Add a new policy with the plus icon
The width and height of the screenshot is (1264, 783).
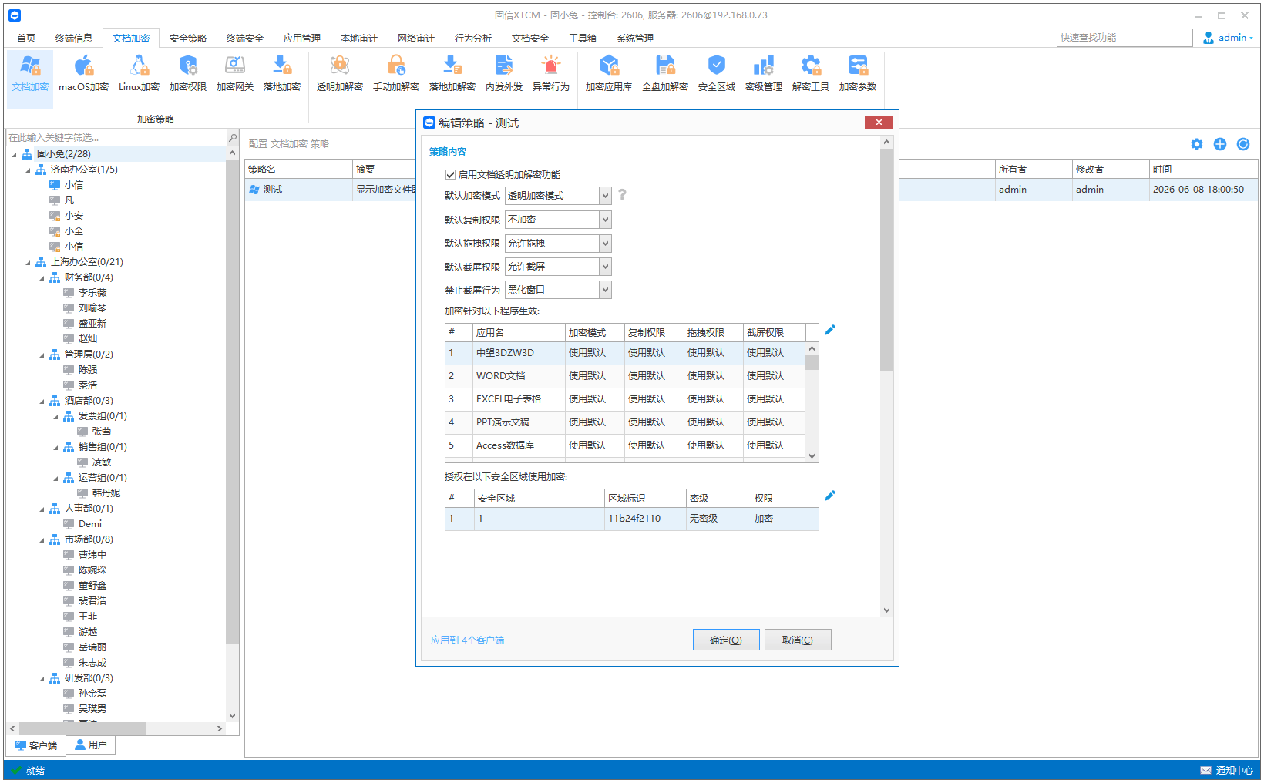(x=1220, y=144)
